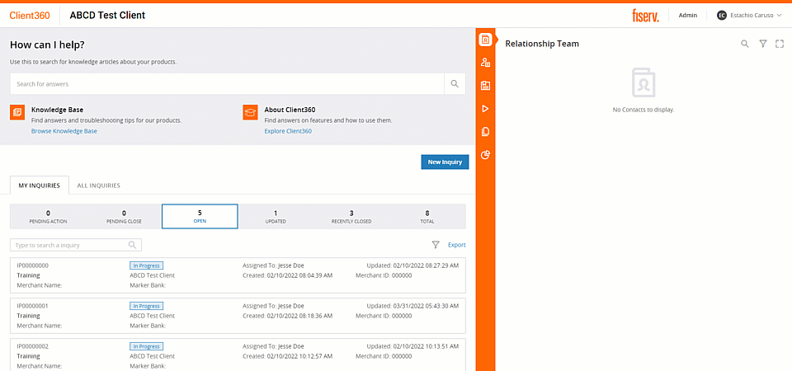Select the Pending Action counter tile

click(48, 217)
